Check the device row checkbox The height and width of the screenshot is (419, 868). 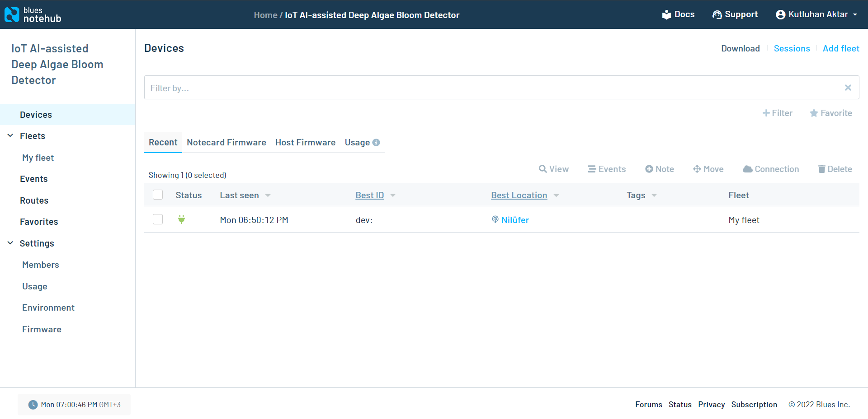pos(158,219)
